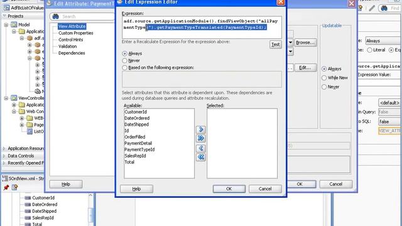Screen dimensions: 402x226
Task: Click the pin icon in structure pane
Action: [6, 188]
